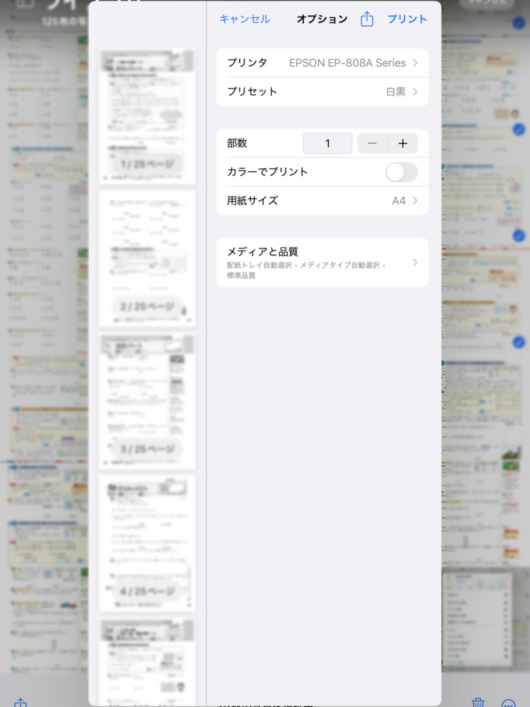This screenshot has height=707, width=530.
Task: Expand the メディアと品質 settings
Action: pyautogui.click(x=322, y=262)
